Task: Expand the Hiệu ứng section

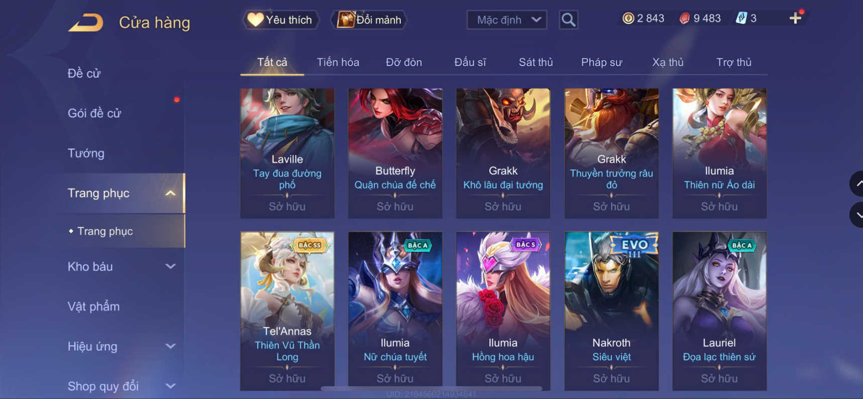Action: coord(122,346)
